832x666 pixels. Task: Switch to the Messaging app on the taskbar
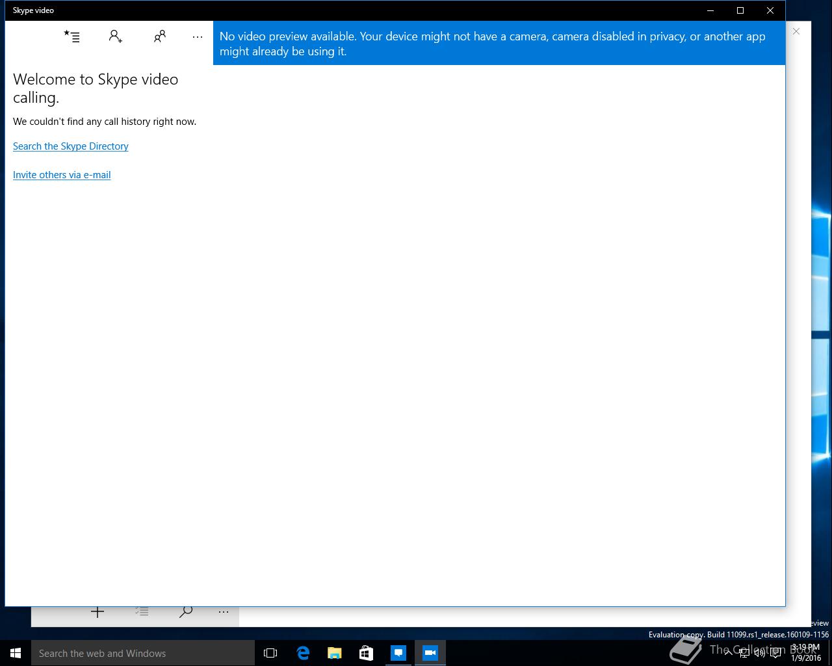(x=398, y=653)
